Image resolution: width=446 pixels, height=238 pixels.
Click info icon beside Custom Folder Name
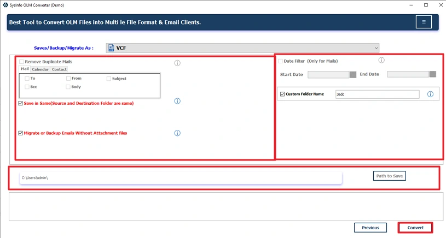click(430, 94)
